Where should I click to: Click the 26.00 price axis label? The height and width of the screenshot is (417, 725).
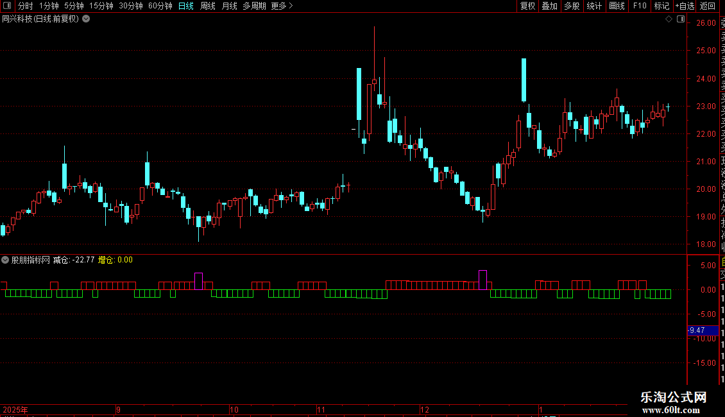point(706,23)
